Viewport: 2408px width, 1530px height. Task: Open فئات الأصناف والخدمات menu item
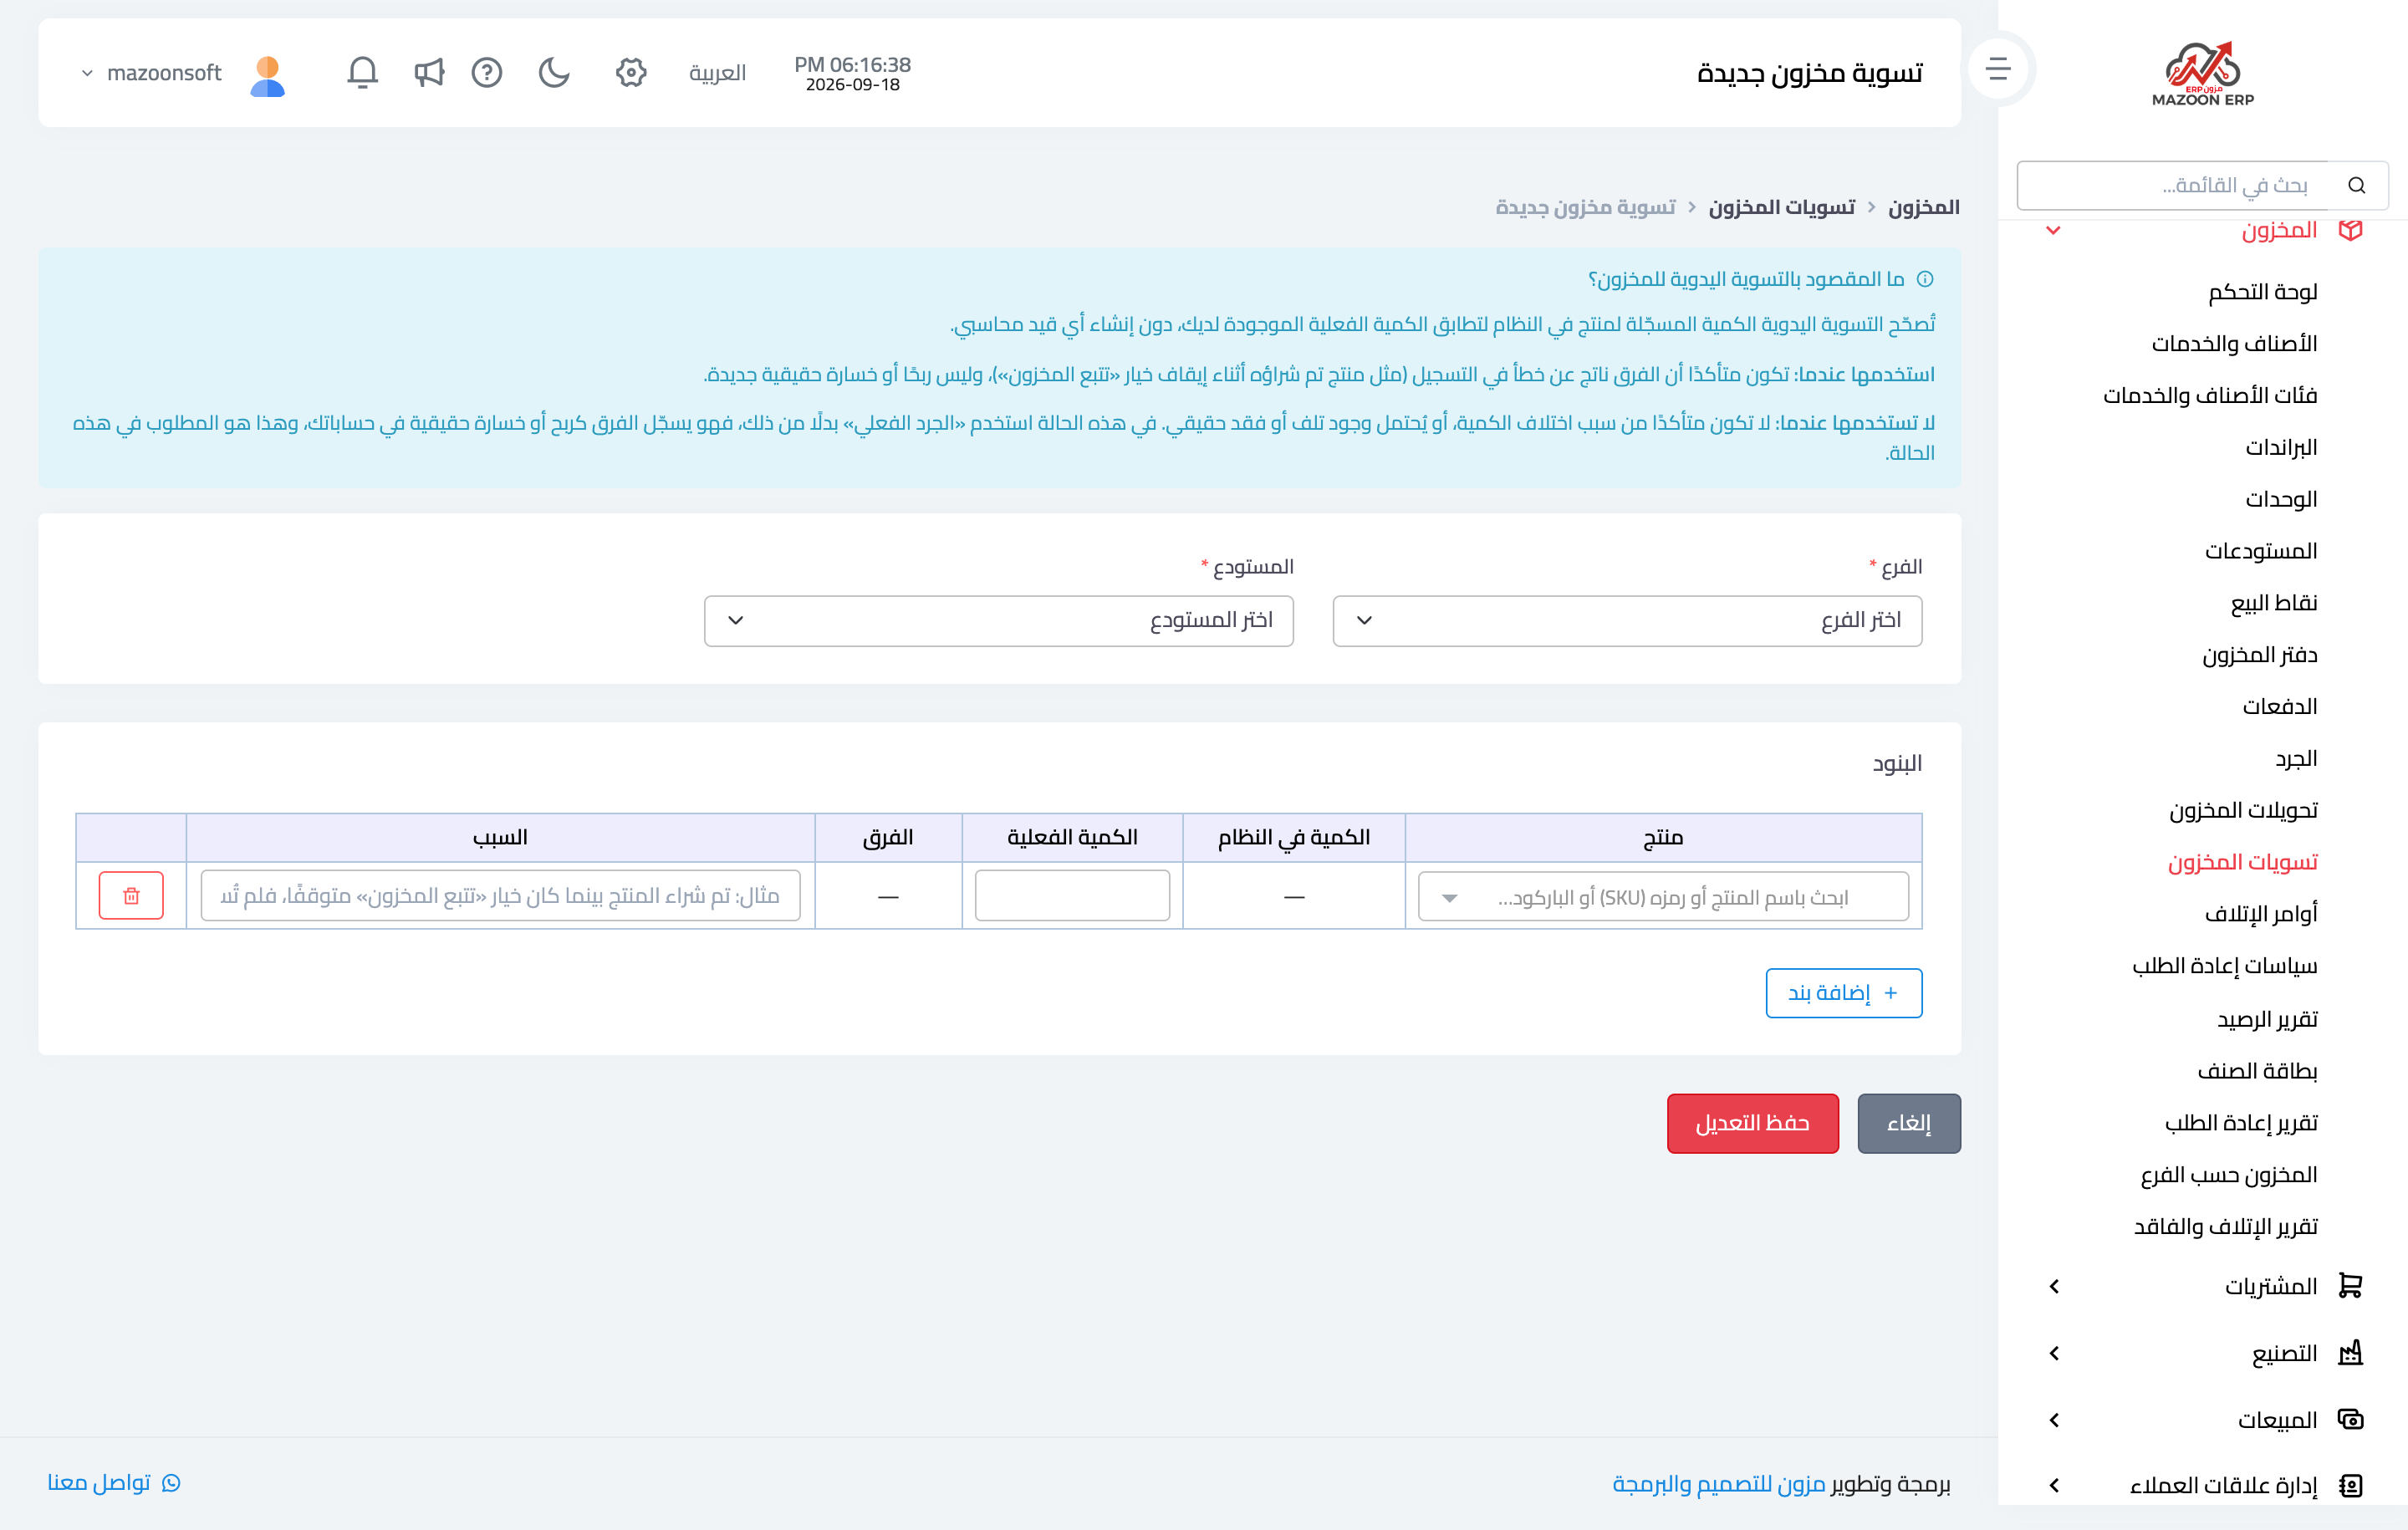tap(2210, 396)
